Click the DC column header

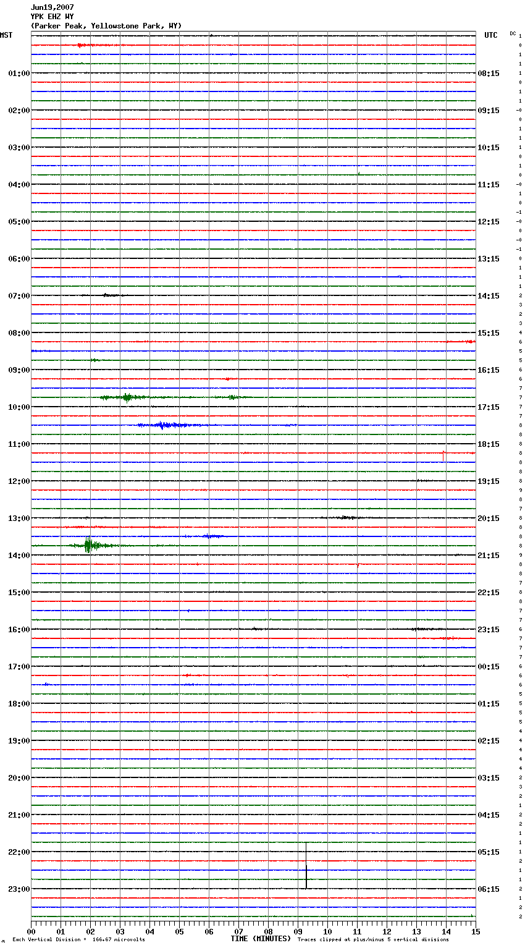[513, 33]
